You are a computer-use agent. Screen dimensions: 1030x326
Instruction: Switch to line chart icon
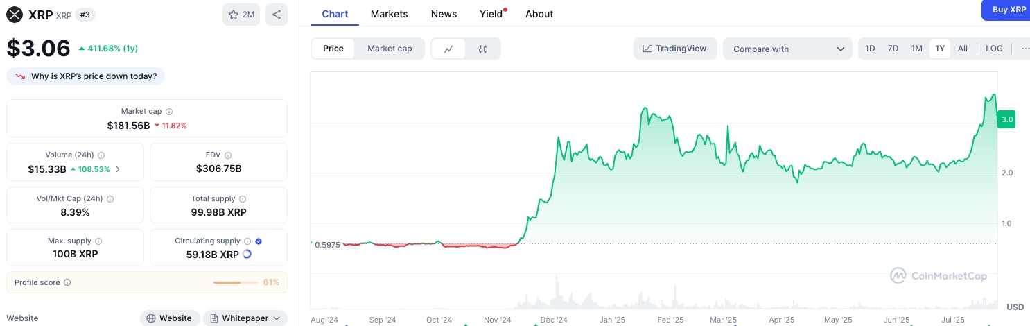click(449, 49)
